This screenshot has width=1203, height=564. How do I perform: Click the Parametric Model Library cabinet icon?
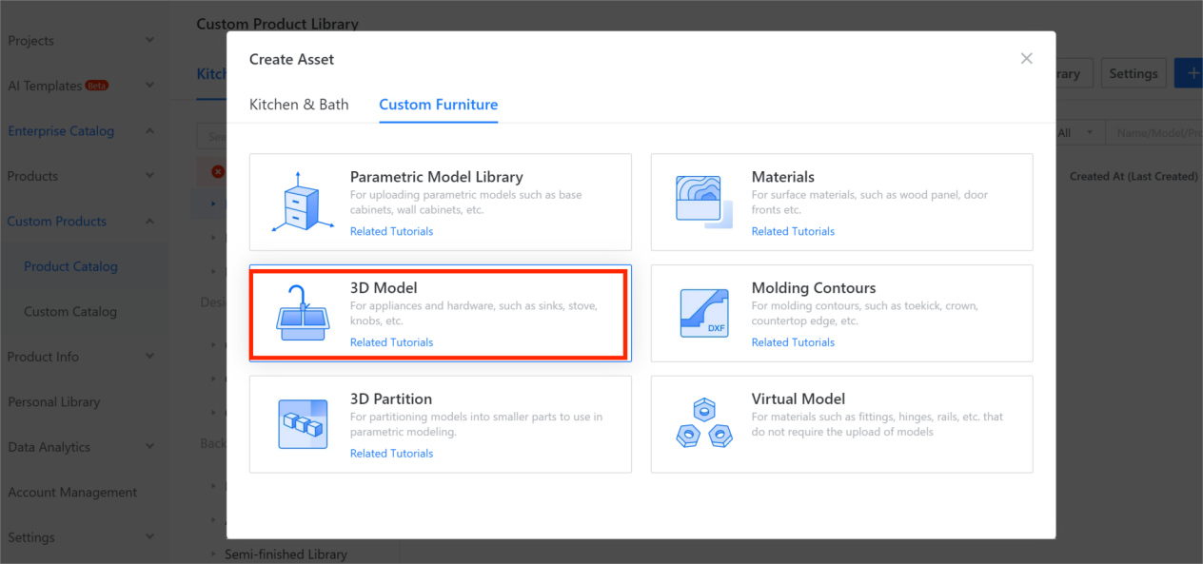[299, 202]
